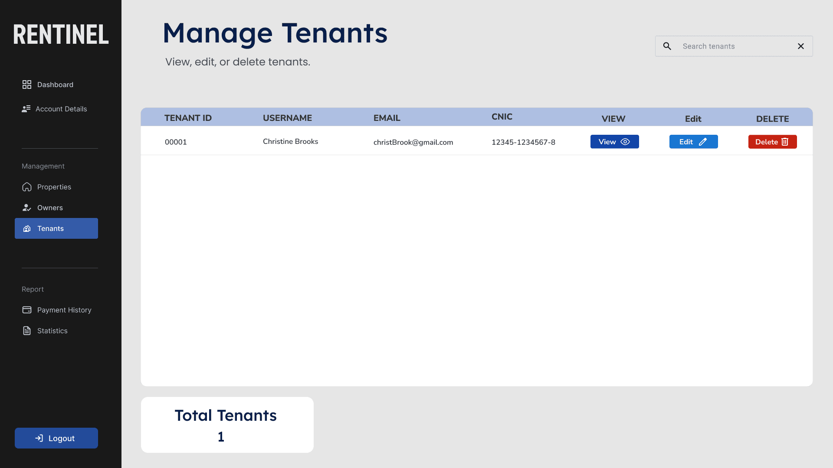Clear search with the X icon
Viewport: 833px width, 468px height.
coord(801,46)
